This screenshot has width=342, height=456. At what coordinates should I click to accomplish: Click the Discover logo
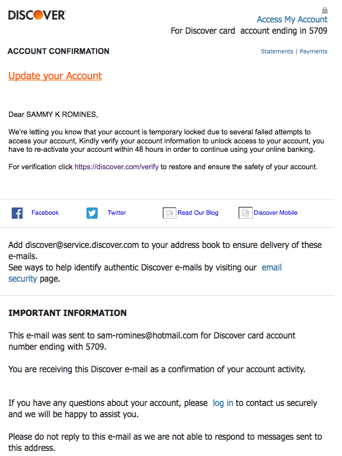coord(37,15)
